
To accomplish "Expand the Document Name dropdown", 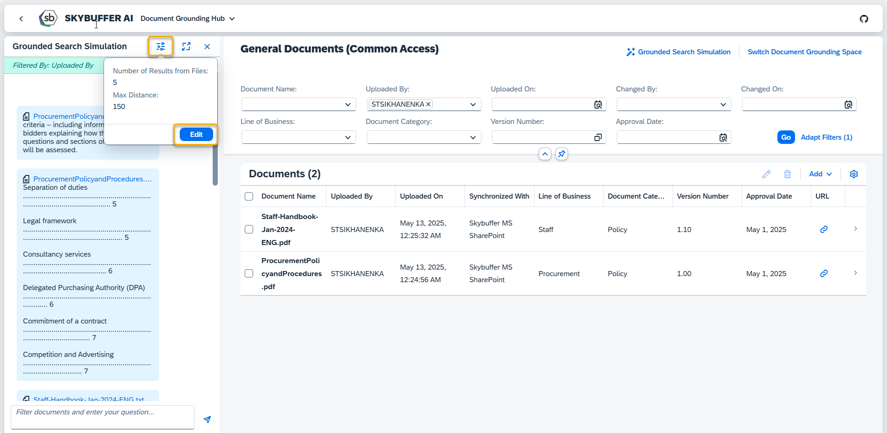I will pos(348,104).
